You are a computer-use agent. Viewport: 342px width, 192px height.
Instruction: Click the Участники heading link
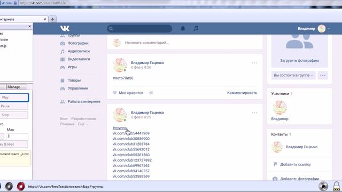pyautogui.click(x=280, y=94)
